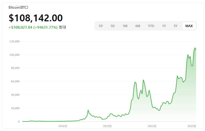Choose the 1M chart period
Image resolution: width=205 pixels, height=131 pixels.
tap(125, 26)
